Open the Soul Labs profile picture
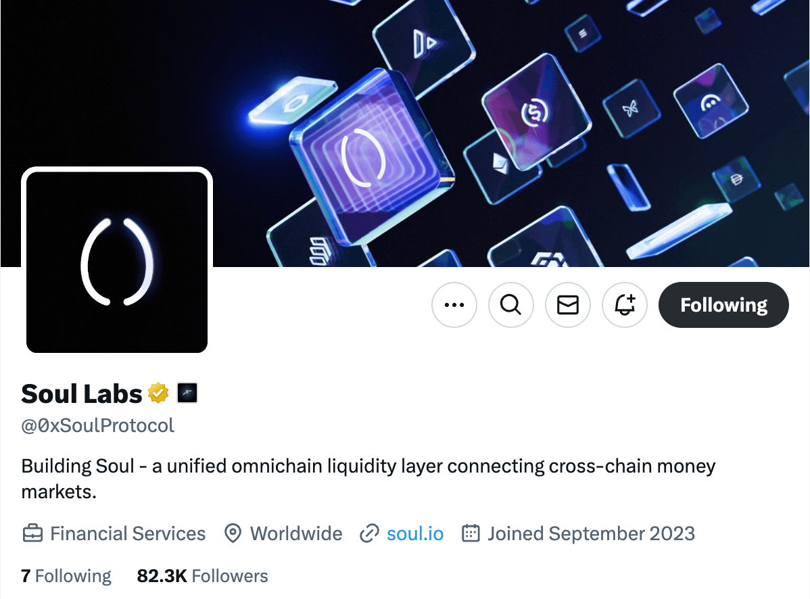 pos(117,262)
